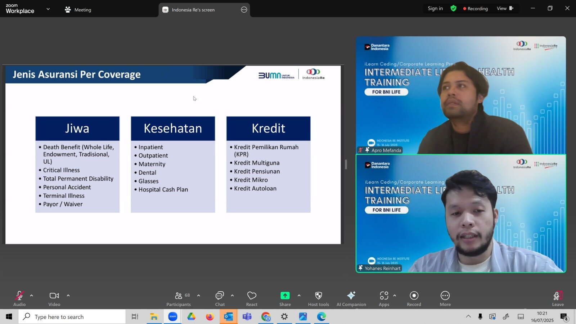Click the 'Hospital Cash Plan' bullet text
The height and width of the screenshot is (324, 576).
163,189
